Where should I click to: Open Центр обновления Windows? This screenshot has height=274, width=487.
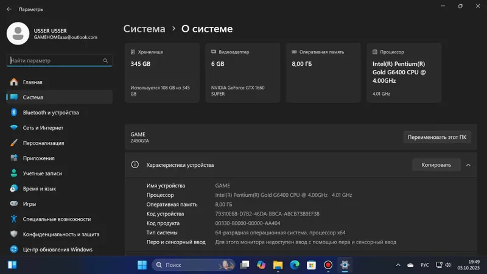(59, 250)
